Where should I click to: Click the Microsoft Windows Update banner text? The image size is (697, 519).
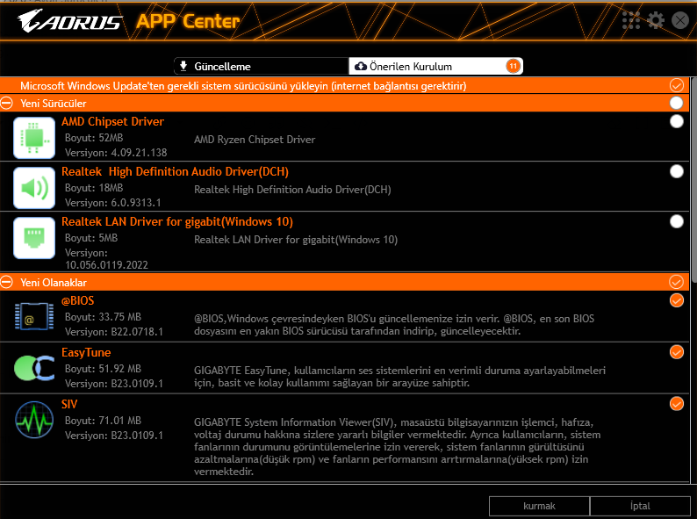[243, 86]
